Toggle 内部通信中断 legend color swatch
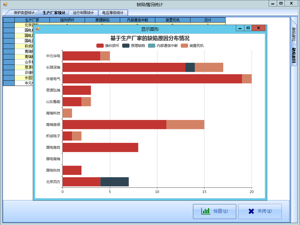 (151, 45)
